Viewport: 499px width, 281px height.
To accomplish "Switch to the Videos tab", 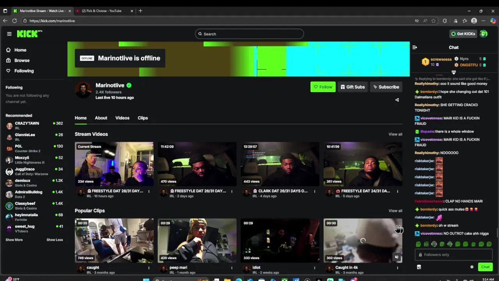I will (122, 118).
